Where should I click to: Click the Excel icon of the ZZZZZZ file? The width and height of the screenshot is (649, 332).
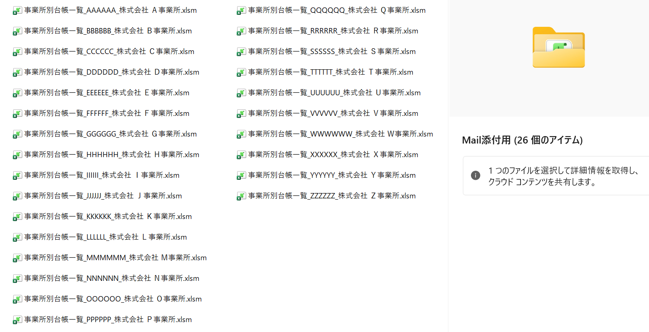[241, 196]
